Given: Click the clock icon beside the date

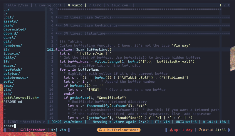Looking at the screenshot, I should click(200, 130).
